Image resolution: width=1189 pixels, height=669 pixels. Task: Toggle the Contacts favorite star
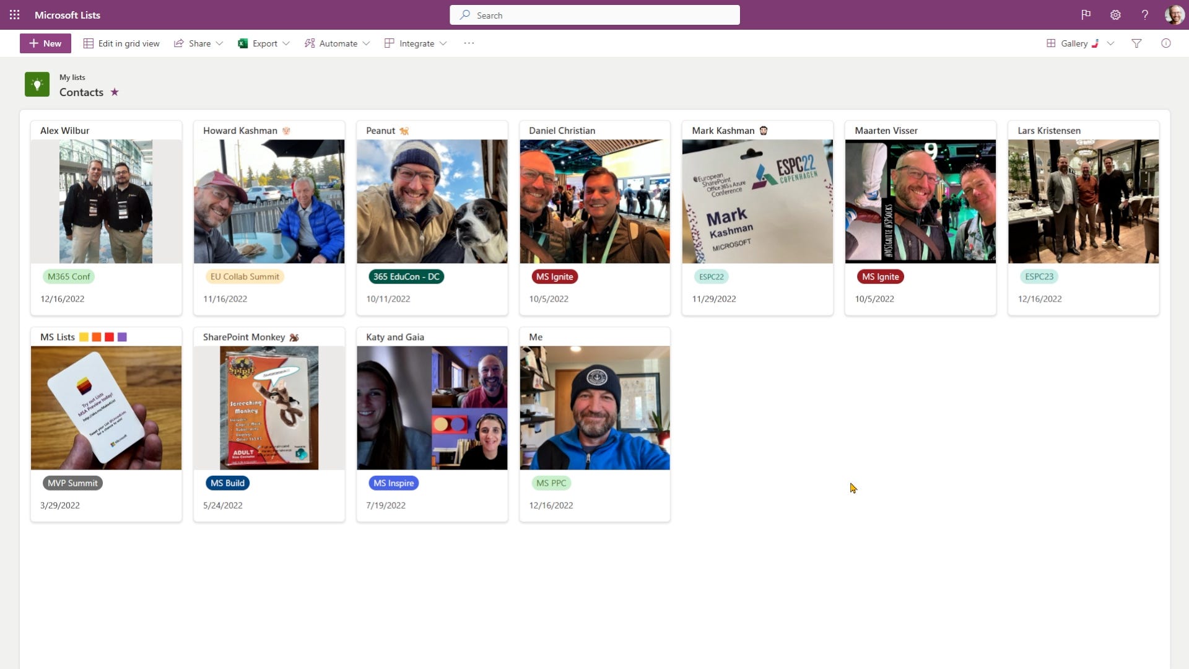coord(114,92)
